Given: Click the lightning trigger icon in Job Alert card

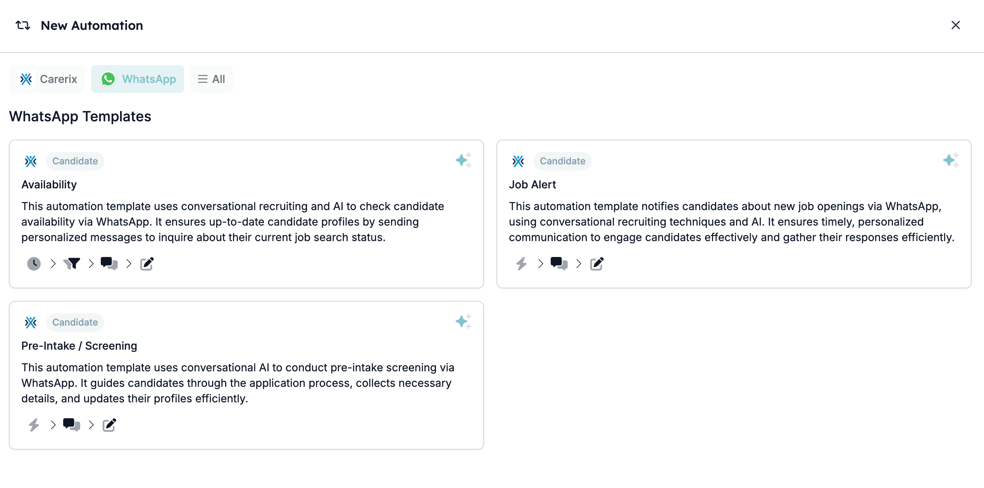Looking at the screenshot, I should 521,264.
